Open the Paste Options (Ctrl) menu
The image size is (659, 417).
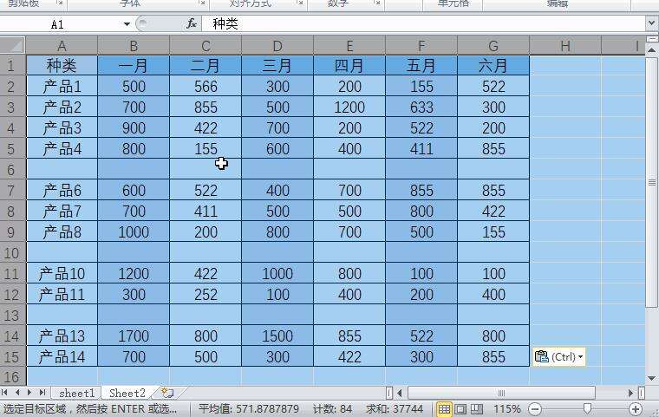coord(559,357)
